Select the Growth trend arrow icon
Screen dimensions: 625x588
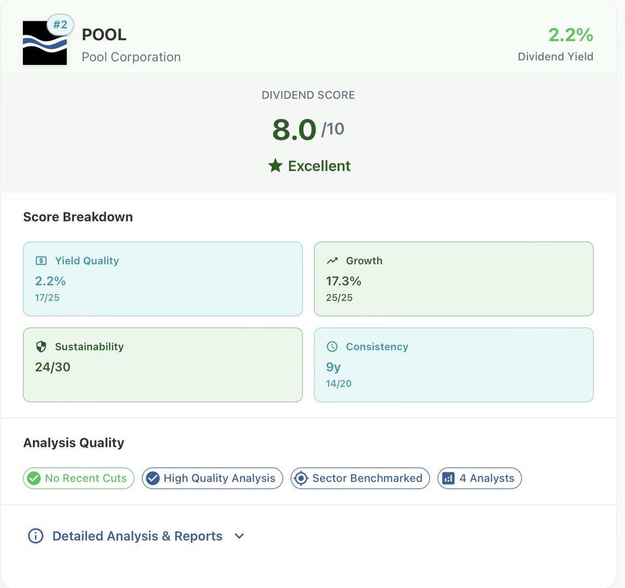[333, 260]
